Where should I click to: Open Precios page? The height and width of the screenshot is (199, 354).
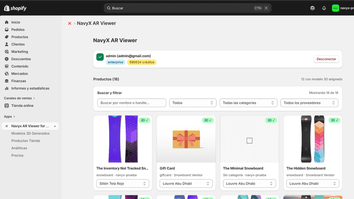(x=18, y=155)
